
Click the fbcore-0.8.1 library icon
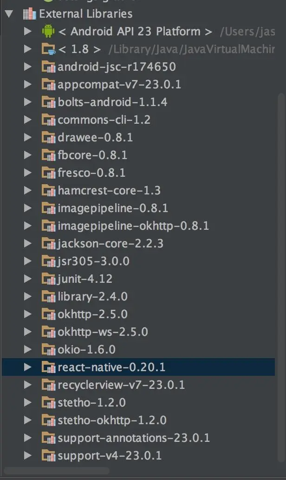pos(48,155)
